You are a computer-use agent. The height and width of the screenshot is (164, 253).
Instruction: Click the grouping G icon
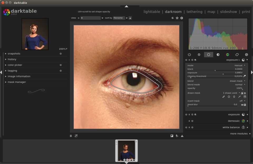click(172, 18)
